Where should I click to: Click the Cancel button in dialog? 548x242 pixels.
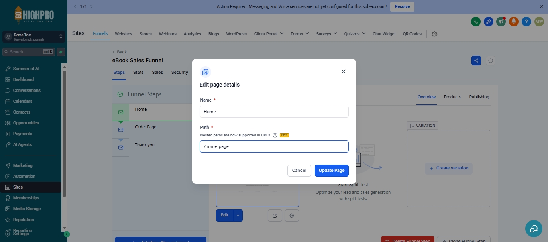click(x=299, y=170)
